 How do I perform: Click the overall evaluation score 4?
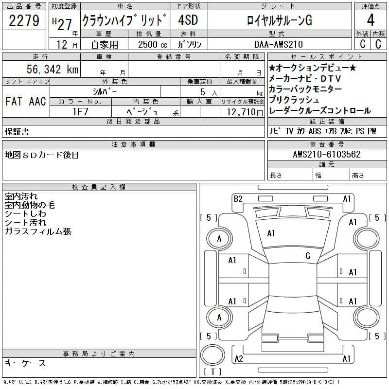coord(371,21)
